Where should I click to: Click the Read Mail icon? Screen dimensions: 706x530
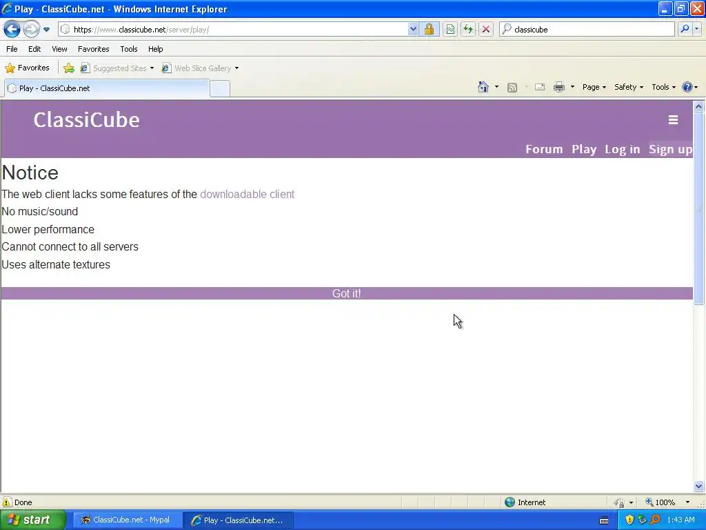point(540,87)
